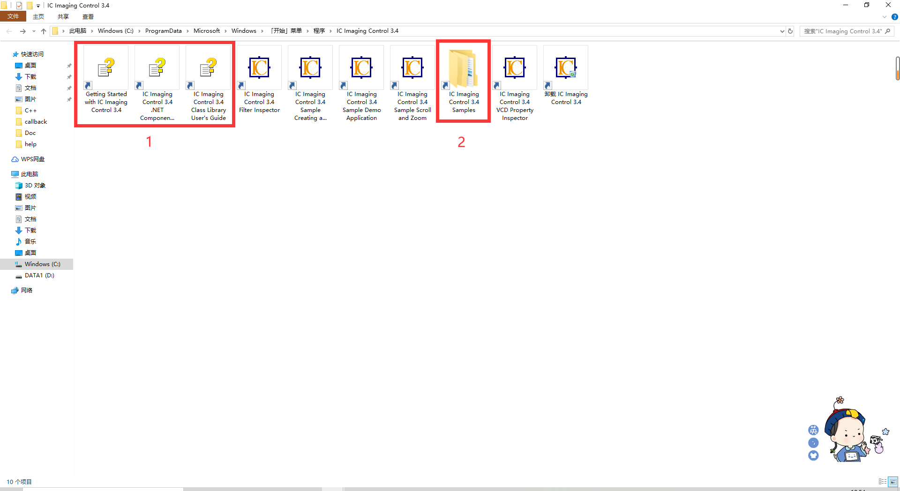Screen dimensions: 900x491
Task: Go forward with the forward arrow
Action: click(x=22, y=31)
